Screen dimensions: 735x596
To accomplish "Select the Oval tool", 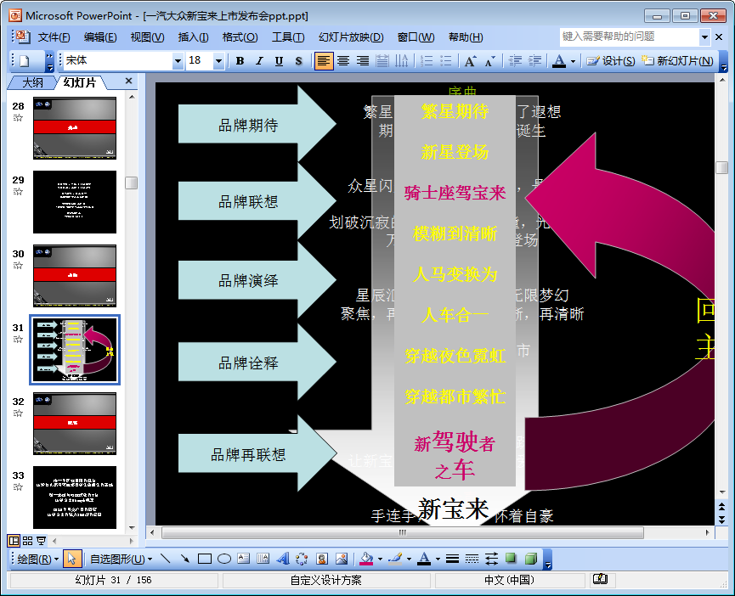I will (x=224, y=559).
